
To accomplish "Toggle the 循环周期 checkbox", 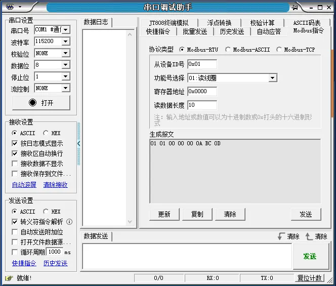I will tap(15, 252).
